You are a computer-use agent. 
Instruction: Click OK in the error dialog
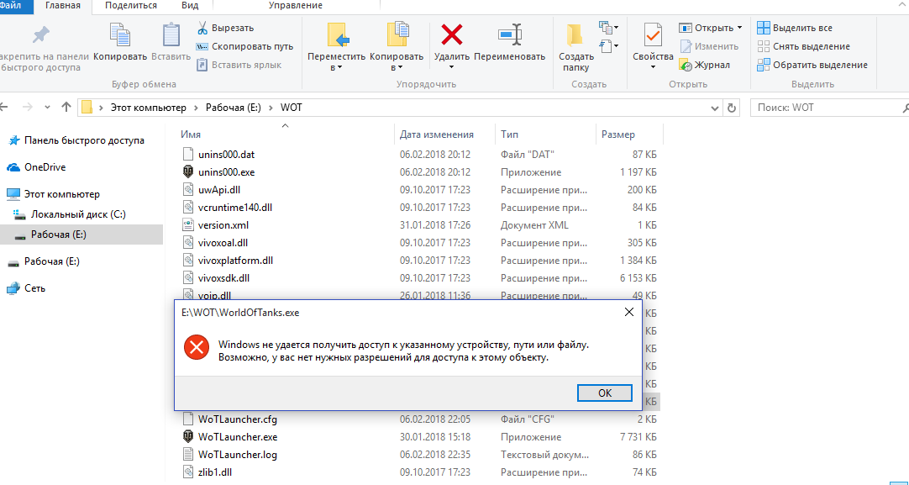[x=605, y=393]
